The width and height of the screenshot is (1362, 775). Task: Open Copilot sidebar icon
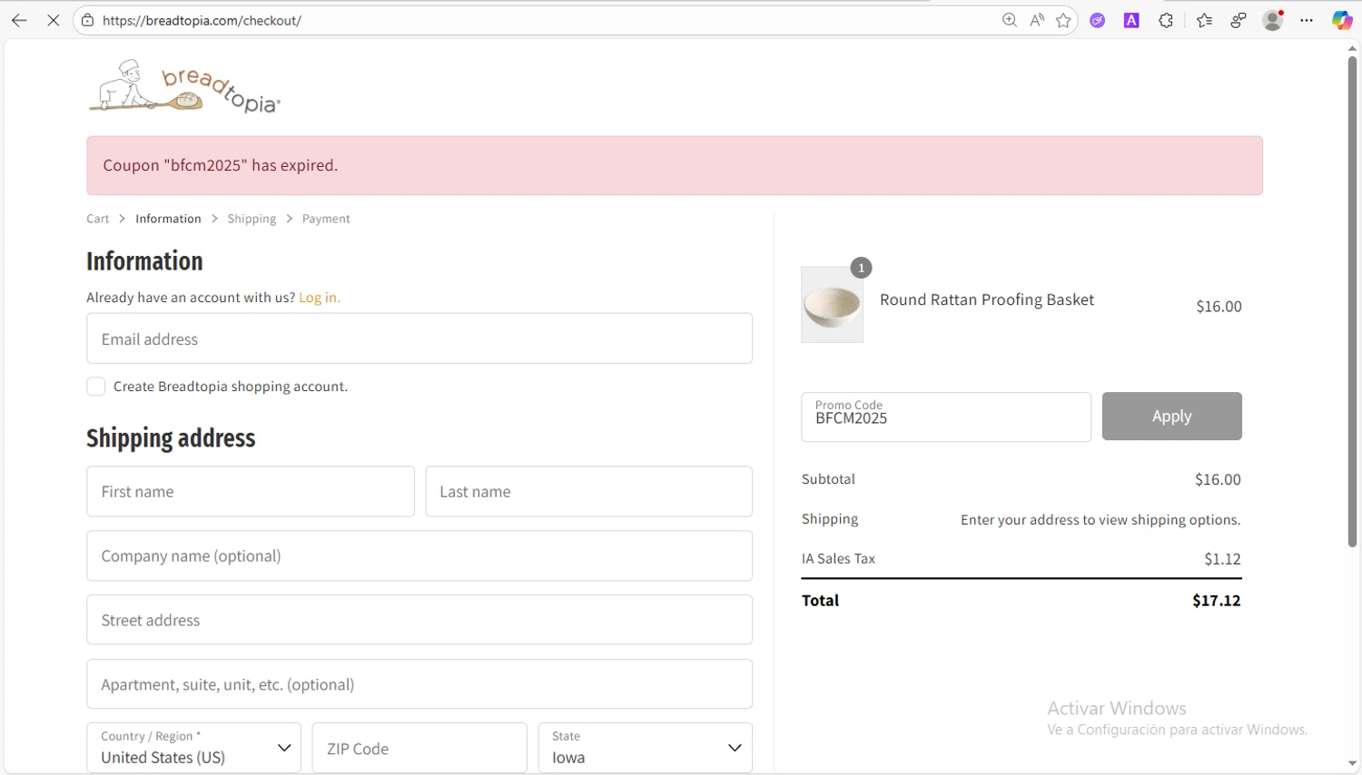click(1342, 20)
